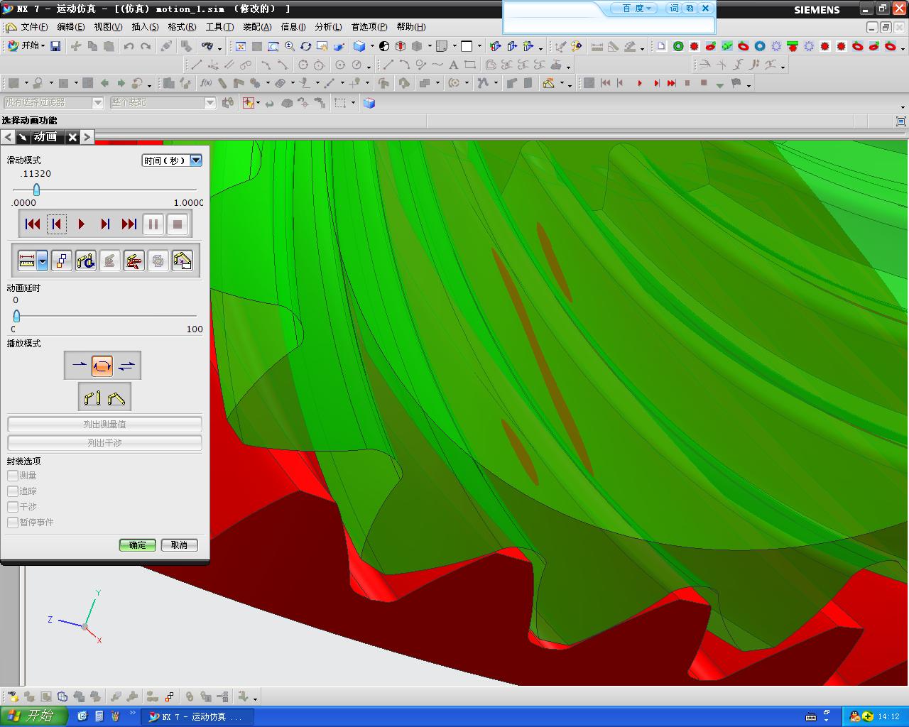Click the blue cube icon on selection bar
This screenshot has width=909, height=727.
[369, 103]
